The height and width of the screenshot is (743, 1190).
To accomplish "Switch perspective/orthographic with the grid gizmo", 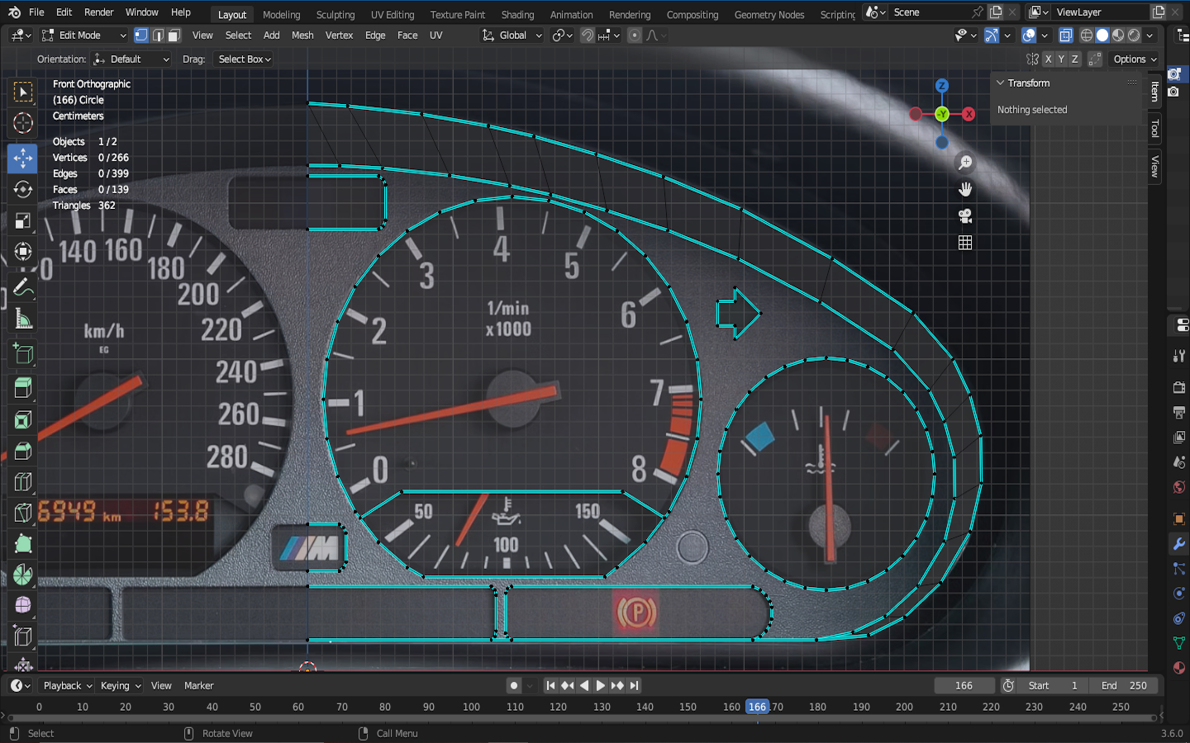I will (x=964, y=242).
